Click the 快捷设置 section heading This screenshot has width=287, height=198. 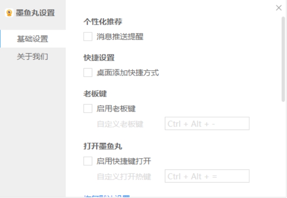click(x=99, y=58)
